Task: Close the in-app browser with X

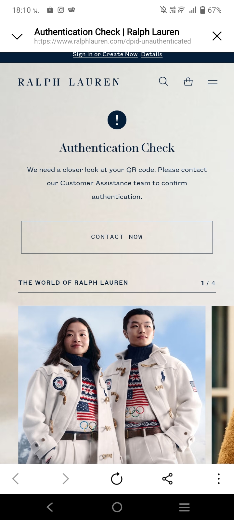Action: pyautogui.click(x=217, y=36)
